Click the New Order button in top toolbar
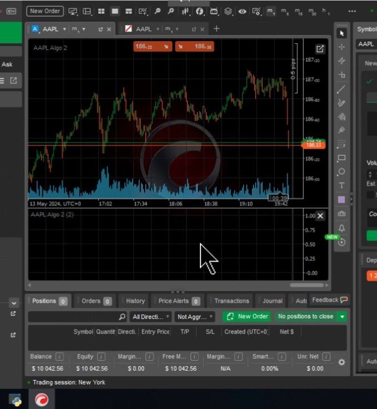This screenshot has height=409, width=377. [x=45, y=11]
